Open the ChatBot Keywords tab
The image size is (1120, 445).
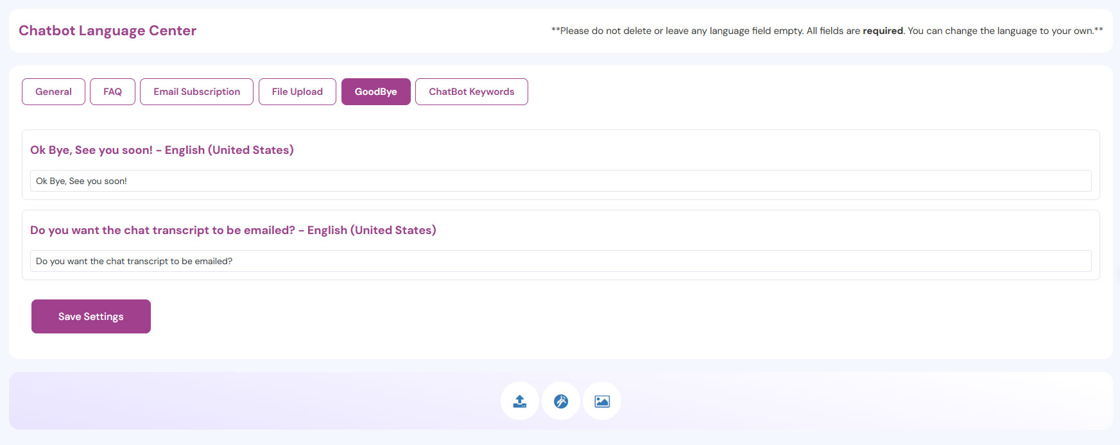coord(471,92)
